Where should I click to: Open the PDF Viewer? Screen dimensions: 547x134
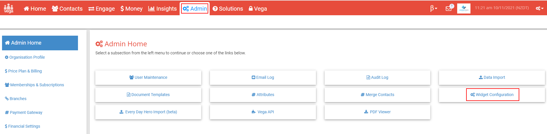[377, 112]
